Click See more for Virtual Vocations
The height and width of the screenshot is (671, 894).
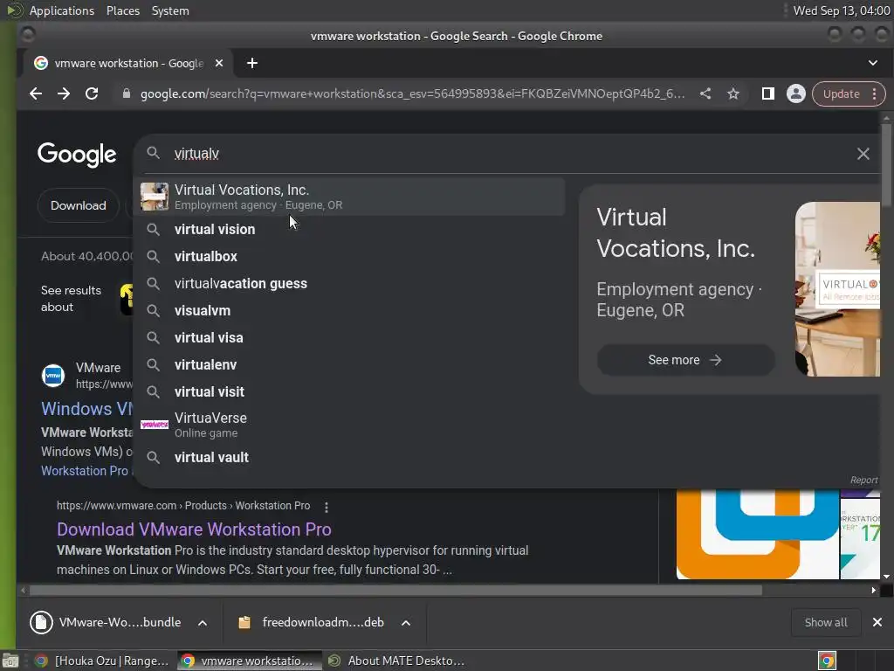click(685, 360)
